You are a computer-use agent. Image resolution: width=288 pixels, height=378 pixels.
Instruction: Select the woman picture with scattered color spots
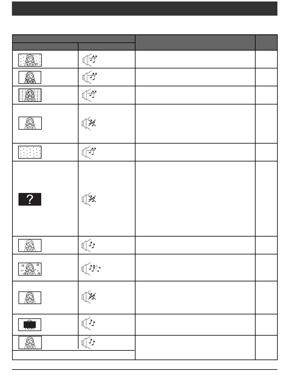coord(30,269)
